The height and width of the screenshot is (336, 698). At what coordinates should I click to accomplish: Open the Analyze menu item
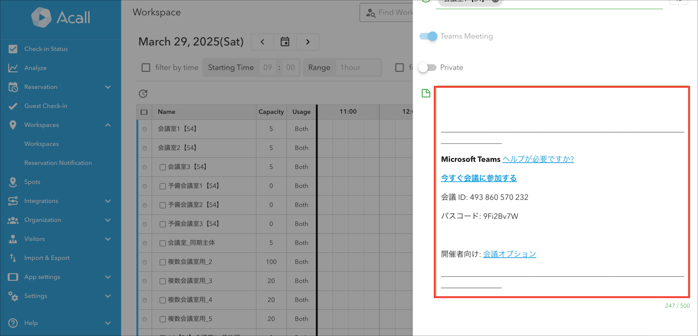[x=35, y=68]
